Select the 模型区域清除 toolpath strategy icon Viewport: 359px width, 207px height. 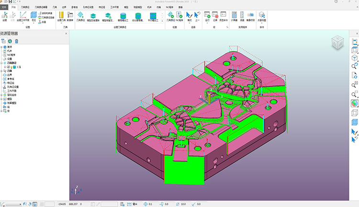pos(94,17)
